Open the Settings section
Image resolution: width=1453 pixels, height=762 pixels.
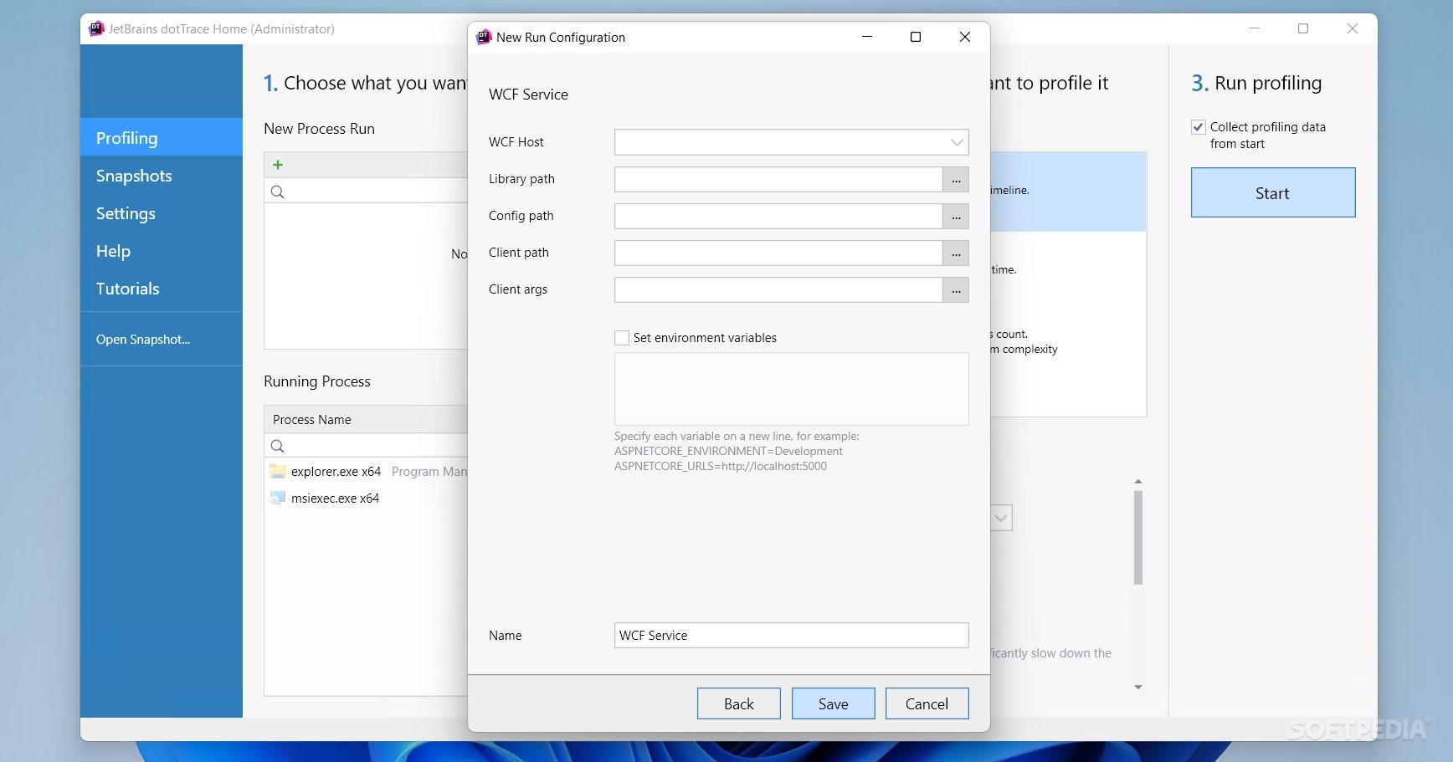tap(162, 213)
